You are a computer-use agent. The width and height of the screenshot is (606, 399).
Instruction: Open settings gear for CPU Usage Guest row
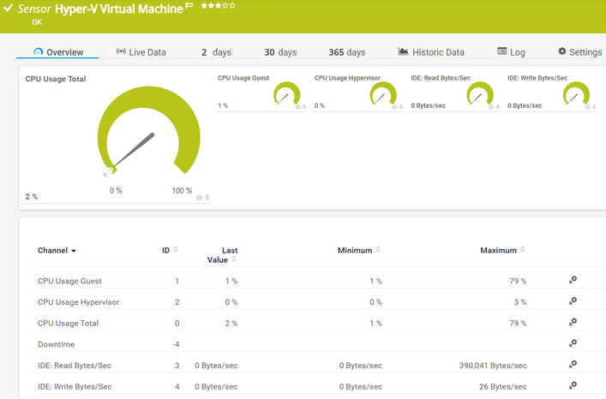coord(573,280)
